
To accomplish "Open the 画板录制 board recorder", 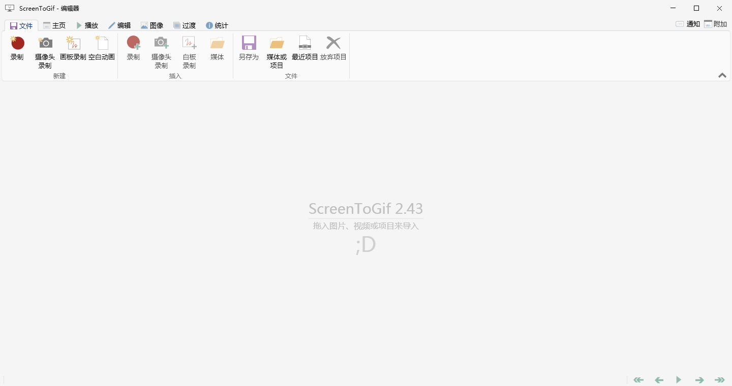I will [73, 44].
